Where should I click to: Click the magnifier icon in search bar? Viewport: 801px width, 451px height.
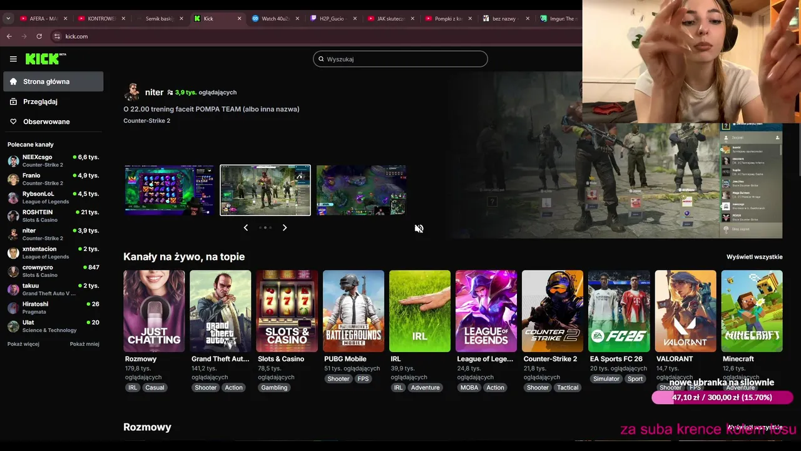coord(321,59)
